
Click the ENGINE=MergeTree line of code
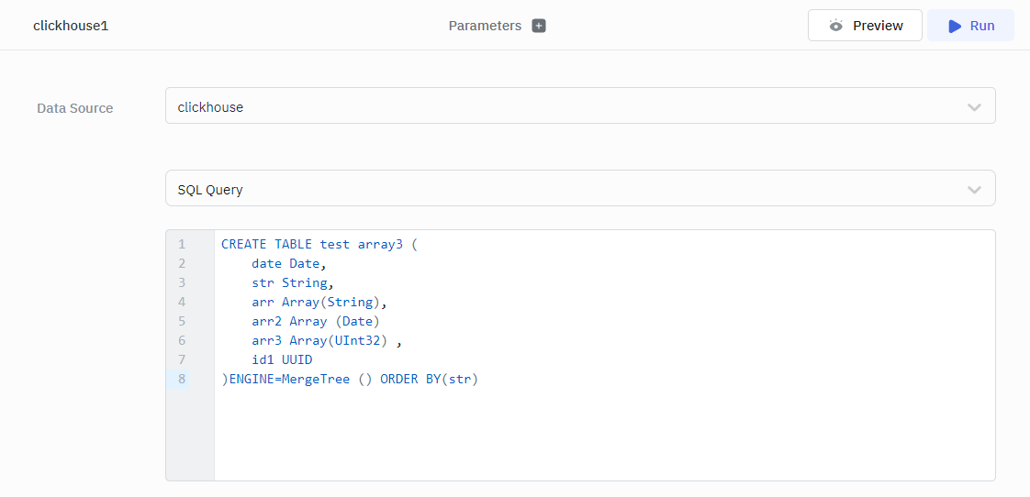[350, 379]
